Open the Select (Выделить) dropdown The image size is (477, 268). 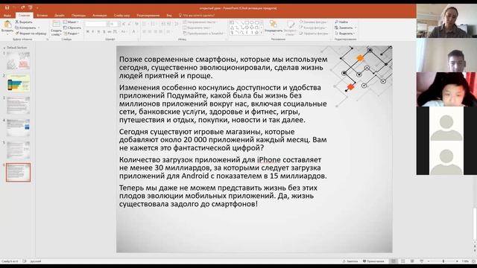[345, 33]
